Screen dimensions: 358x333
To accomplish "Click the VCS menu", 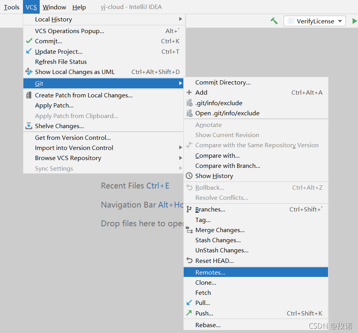I will [x=31, y=7].
